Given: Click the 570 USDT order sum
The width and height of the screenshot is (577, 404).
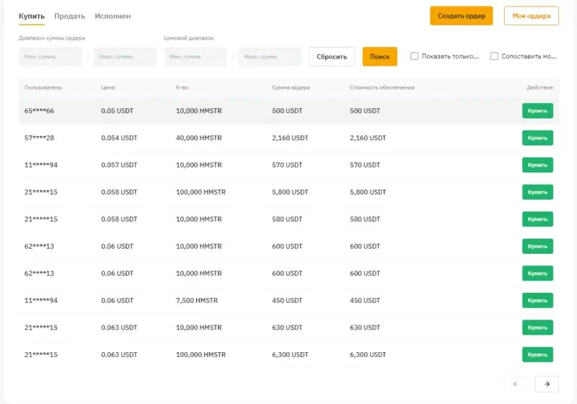Looking at the screenshot, I should click(287, 164).
